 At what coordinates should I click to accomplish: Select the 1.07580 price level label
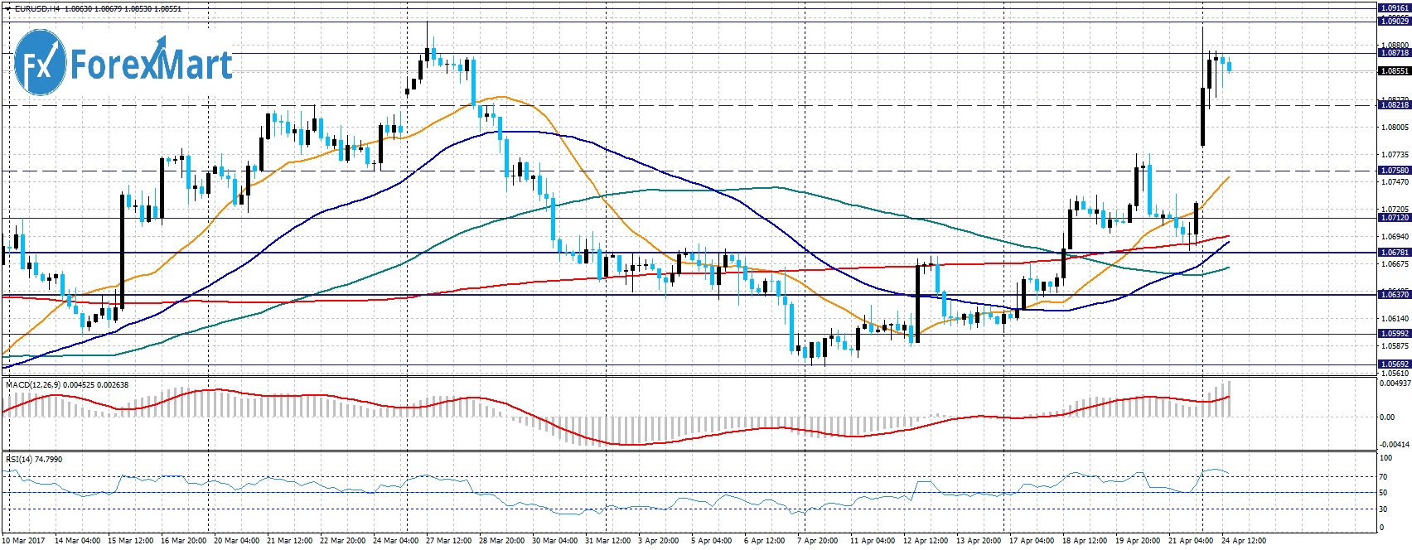(x=1394, y=171)
